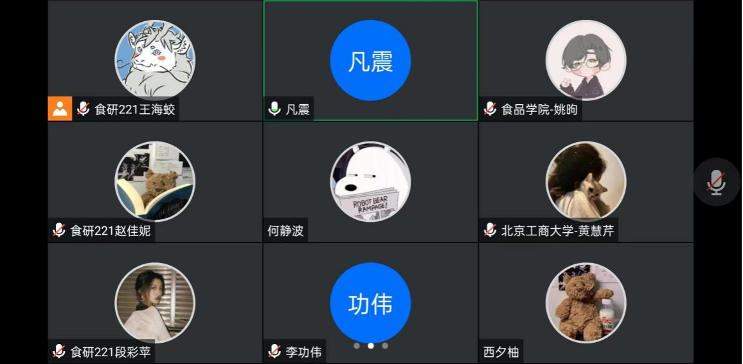743x364 pixels.
Task: Open 黄慧芹's photo avatar with cat
Action: (586, 181)
